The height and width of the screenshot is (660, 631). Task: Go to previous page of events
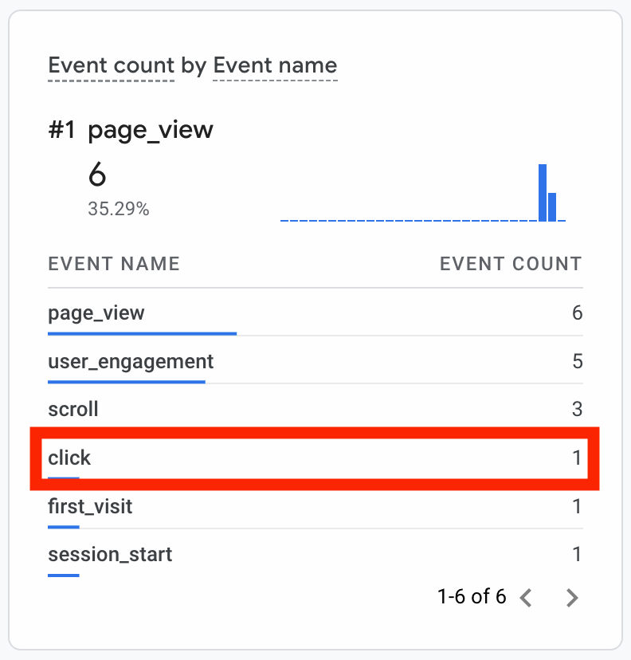527,598
